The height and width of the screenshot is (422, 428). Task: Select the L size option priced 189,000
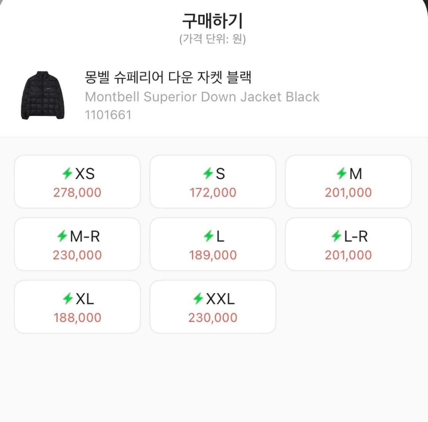(x=212, y=244)
